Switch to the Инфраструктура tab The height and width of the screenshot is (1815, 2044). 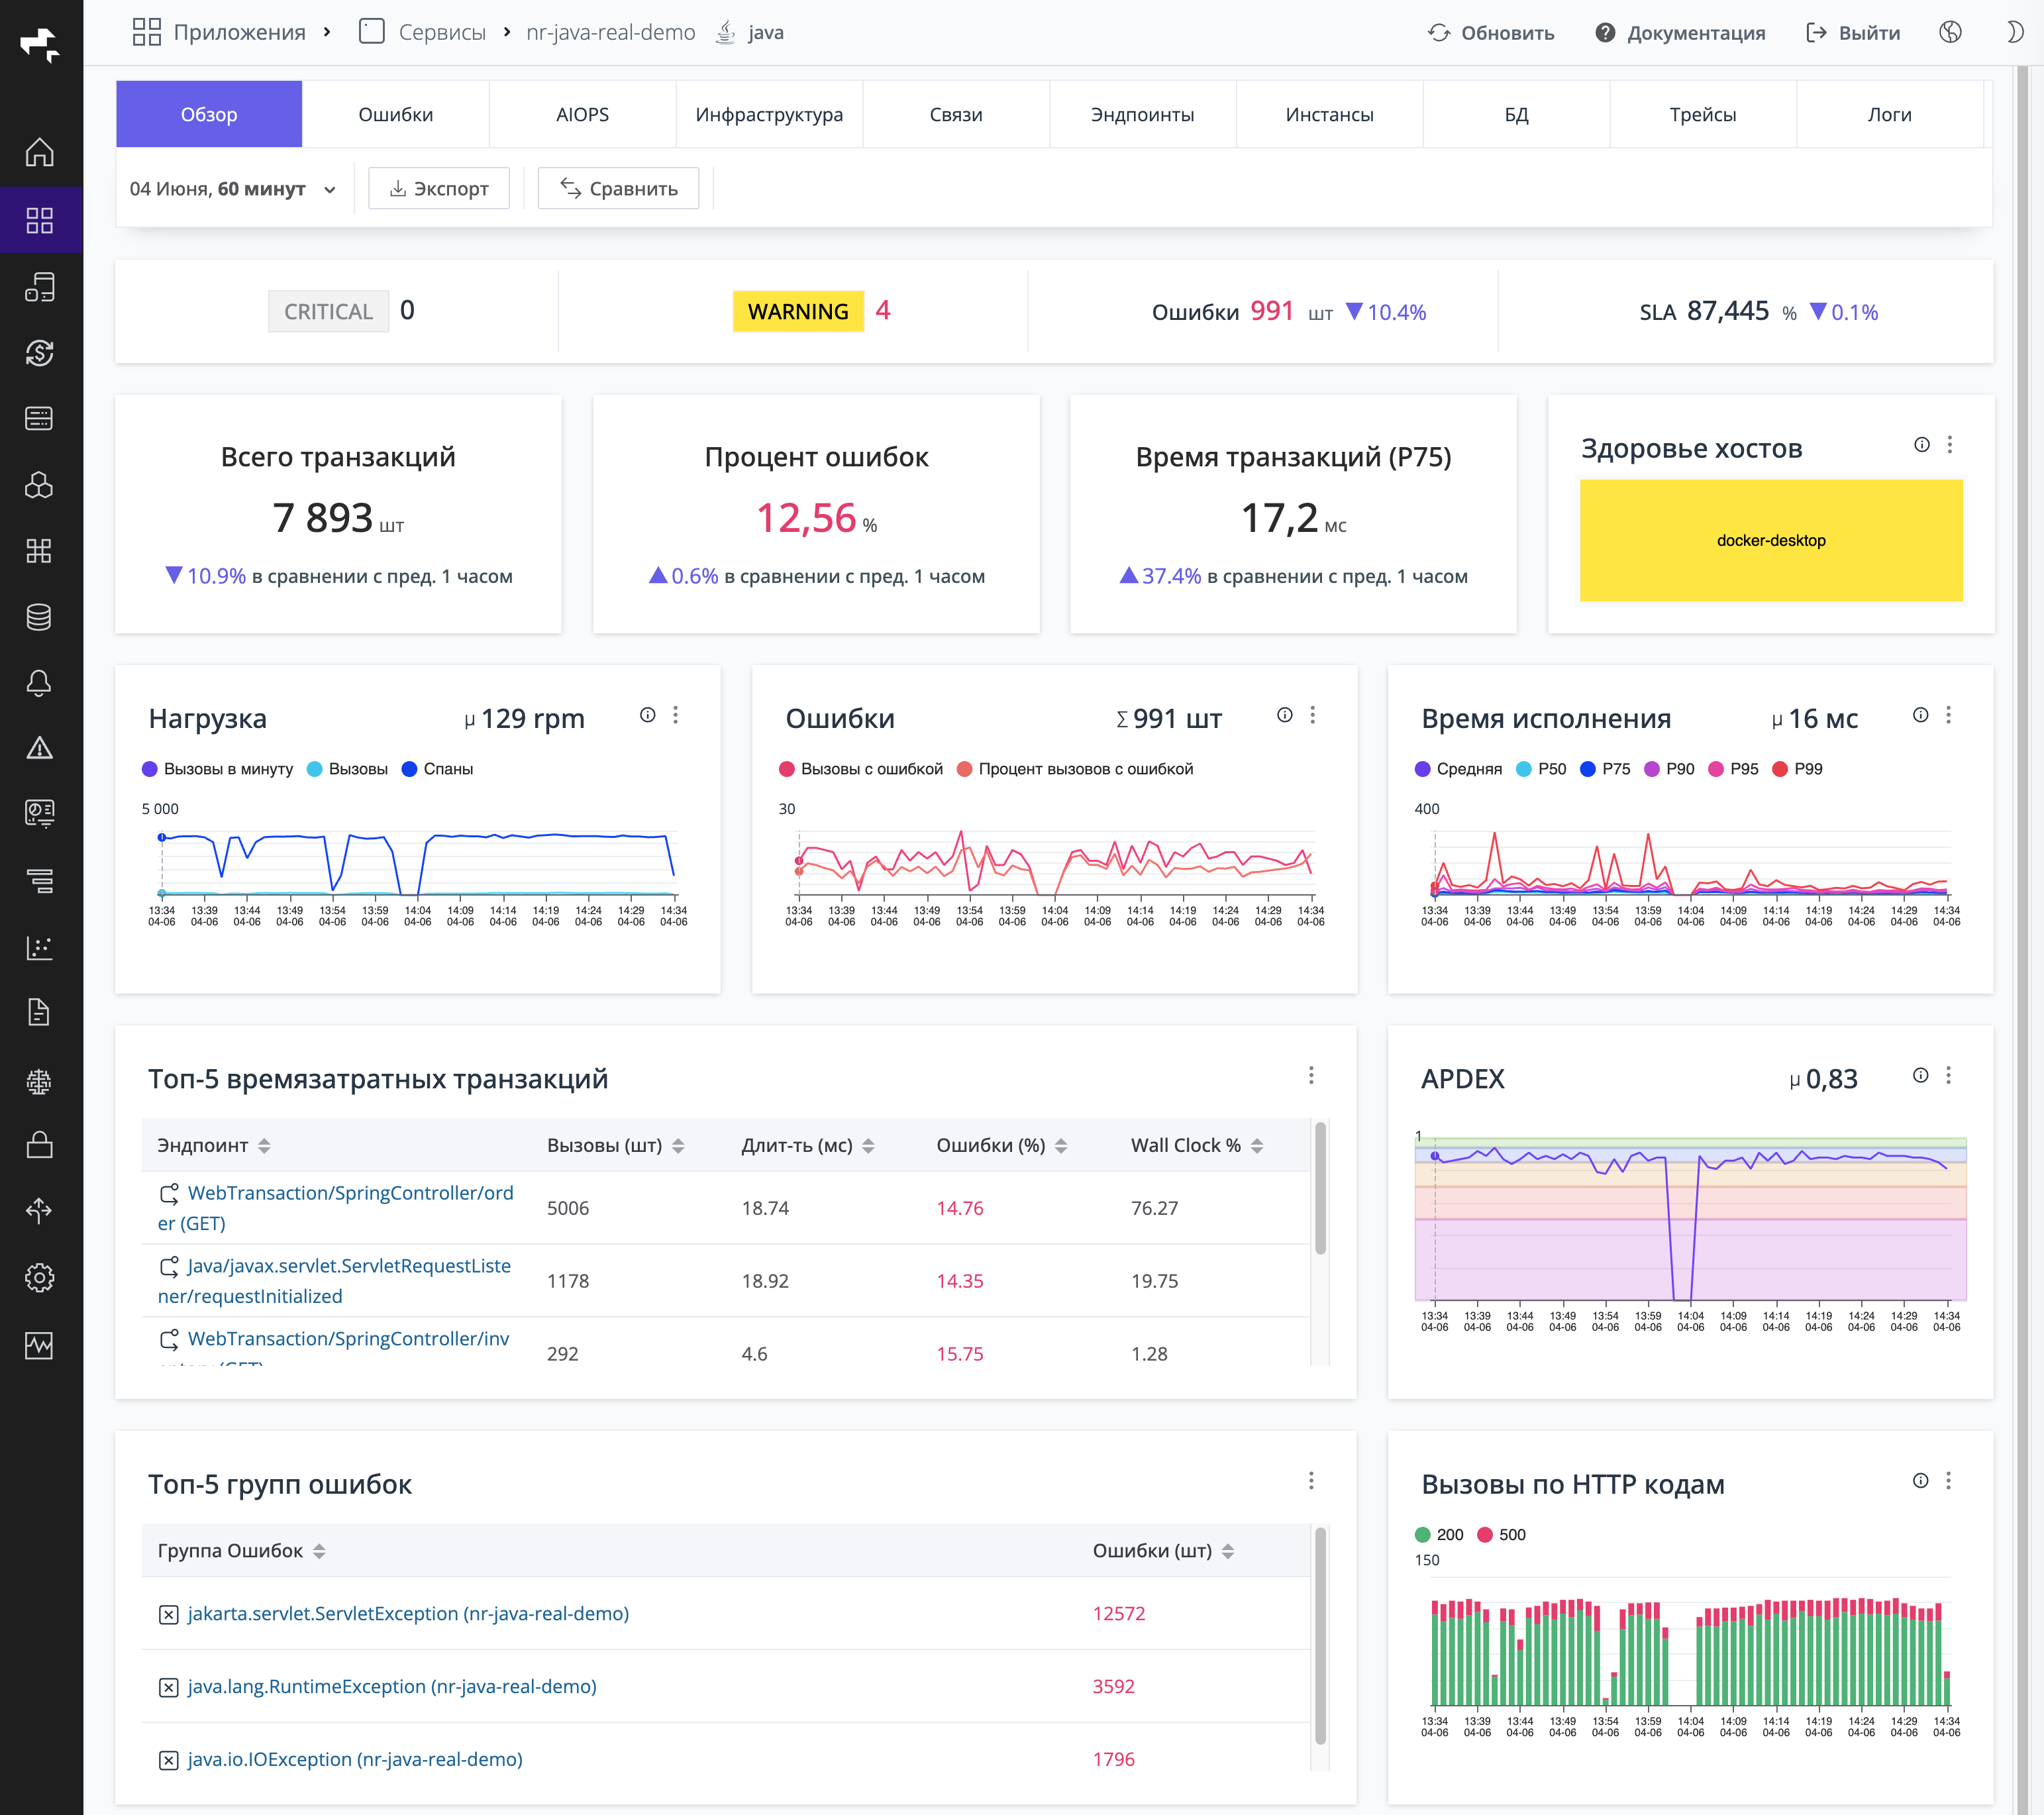pyautogui.click(x=769, y=114)
